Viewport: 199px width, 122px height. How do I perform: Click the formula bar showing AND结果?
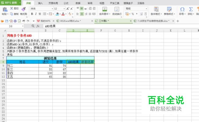pyautogui.click(x=121, y=26)
